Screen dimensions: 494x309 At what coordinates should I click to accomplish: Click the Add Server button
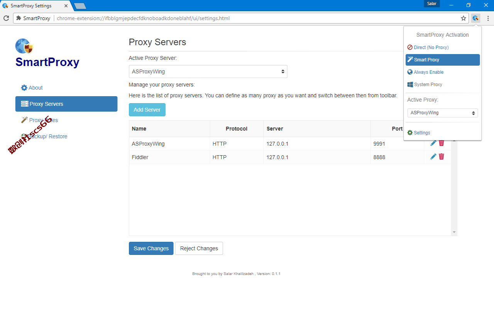click(147, 110)
